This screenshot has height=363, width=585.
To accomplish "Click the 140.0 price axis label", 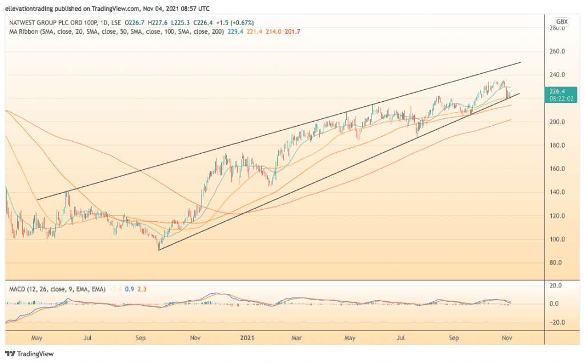I will point(558,192).
